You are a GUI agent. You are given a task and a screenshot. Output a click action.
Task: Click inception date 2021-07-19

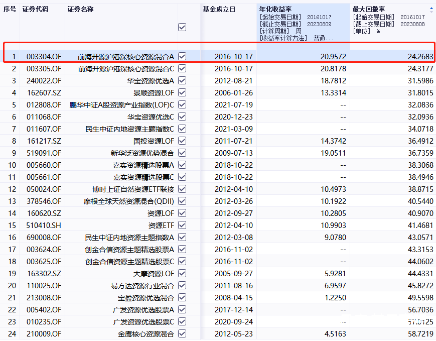pos(234,105)
